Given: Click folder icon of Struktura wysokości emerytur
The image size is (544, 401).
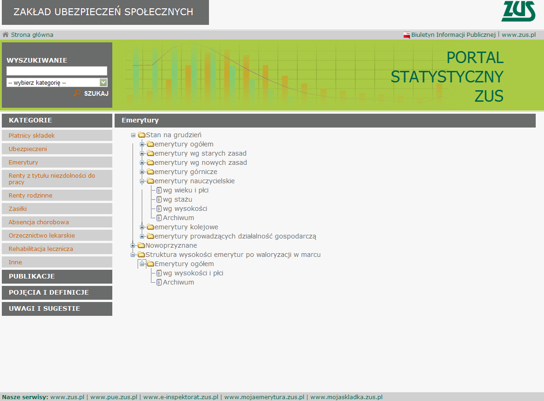Looking at the screenshot, I should [x=141, y=255].
